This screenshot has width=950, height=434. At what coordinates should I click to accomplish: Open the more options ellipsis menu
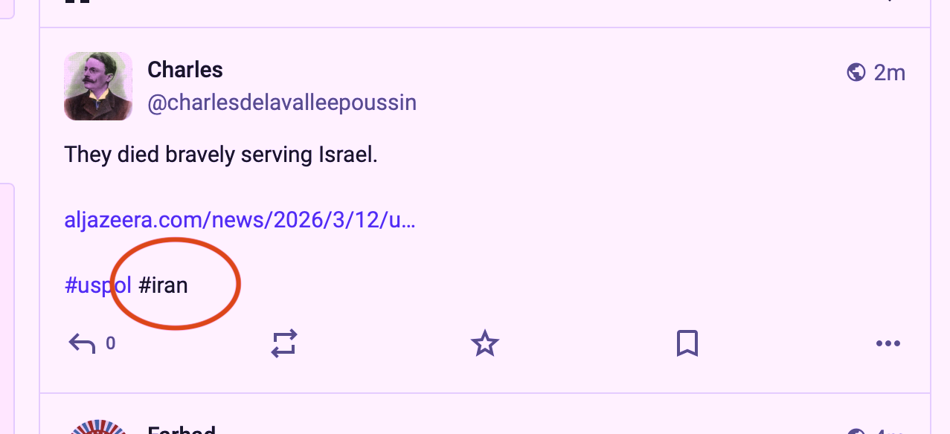(888, 343)
